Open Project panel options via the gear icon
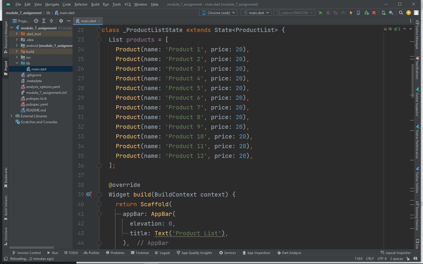 point(61,21)
